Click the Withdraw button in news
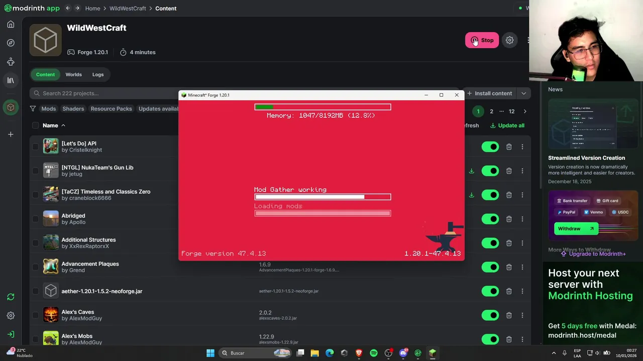 click(x=576, y=229)
